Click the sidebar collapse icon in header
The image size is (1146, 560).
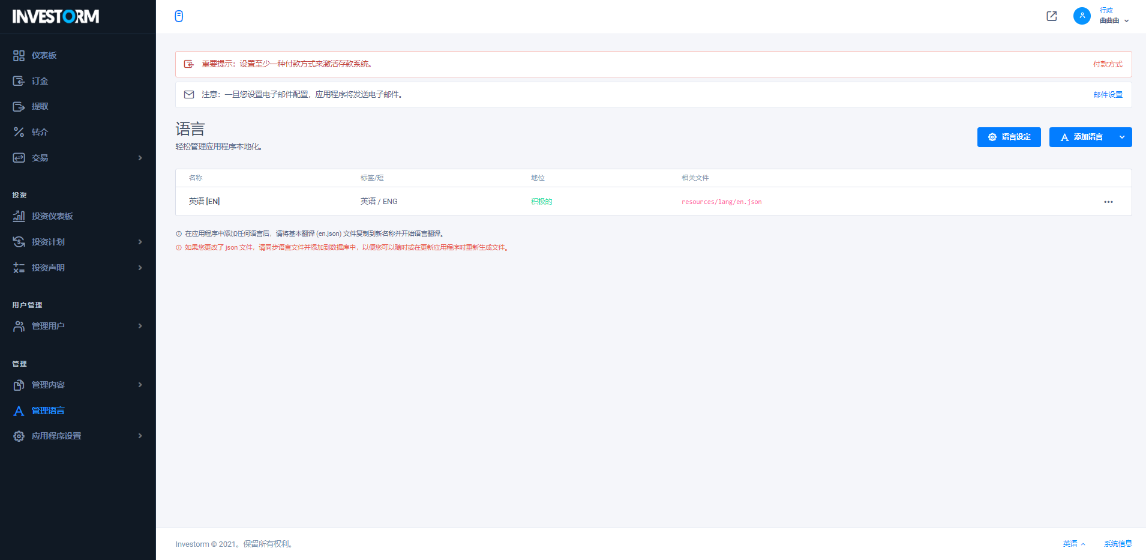[179, 16]
